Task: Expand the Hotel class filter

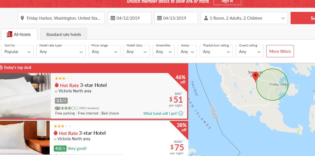Action: click(136, 52)
